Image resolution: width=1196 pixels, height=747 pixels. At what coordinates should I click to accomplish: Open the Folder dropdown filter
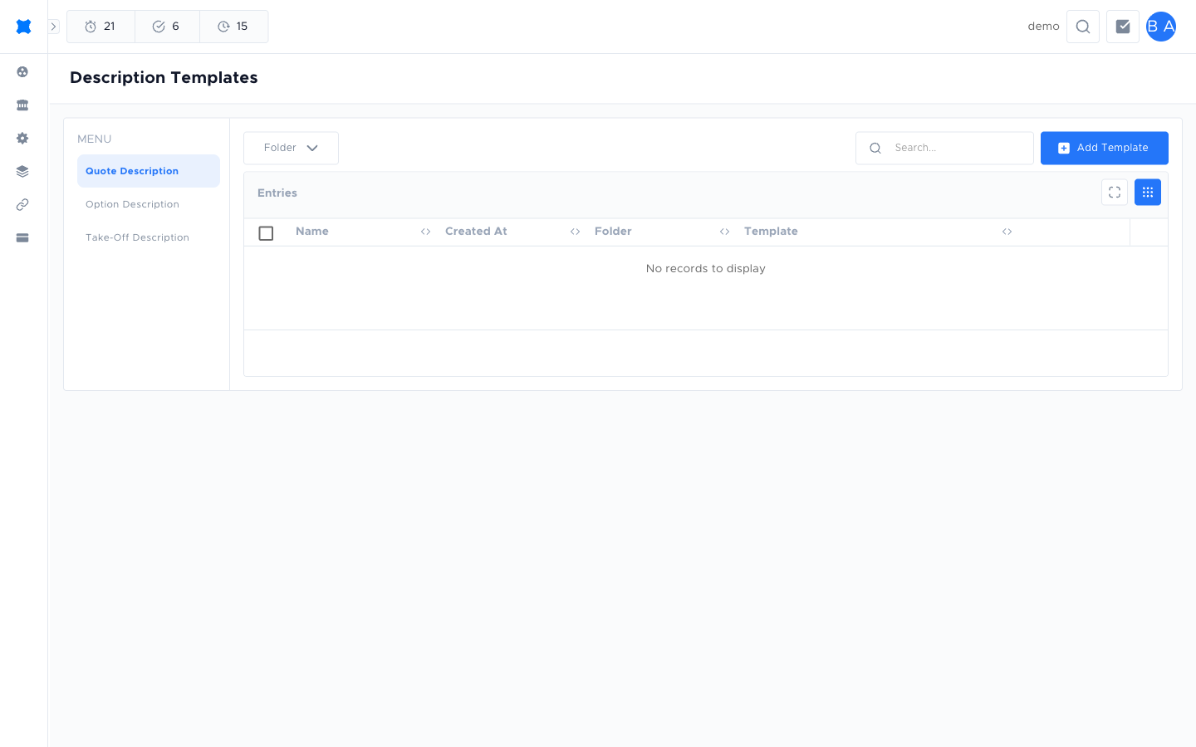tap(291, 148)
